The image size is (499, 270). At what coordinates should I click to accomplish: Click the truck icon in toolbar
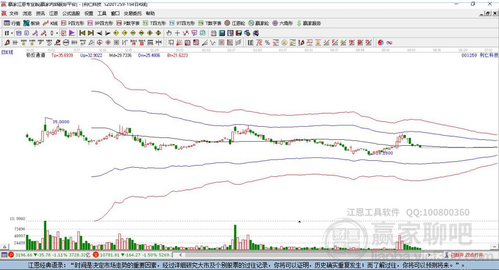click(x=256, y=33)
